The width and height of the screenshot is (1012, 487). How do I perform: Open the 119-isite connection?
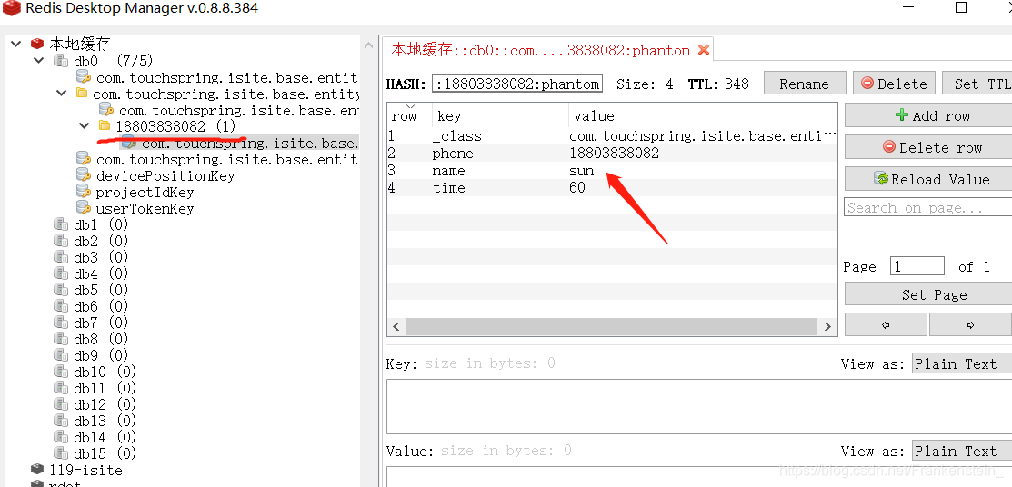coord(85,471)
